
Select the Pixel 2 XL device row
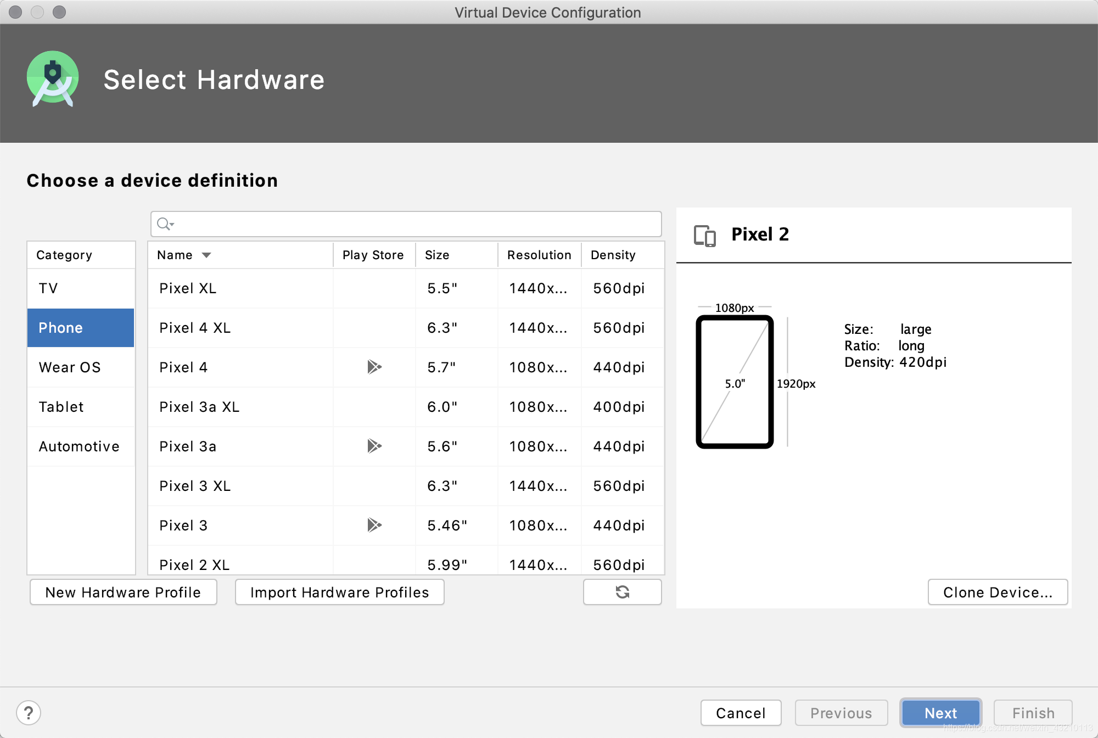pos(406,561)
